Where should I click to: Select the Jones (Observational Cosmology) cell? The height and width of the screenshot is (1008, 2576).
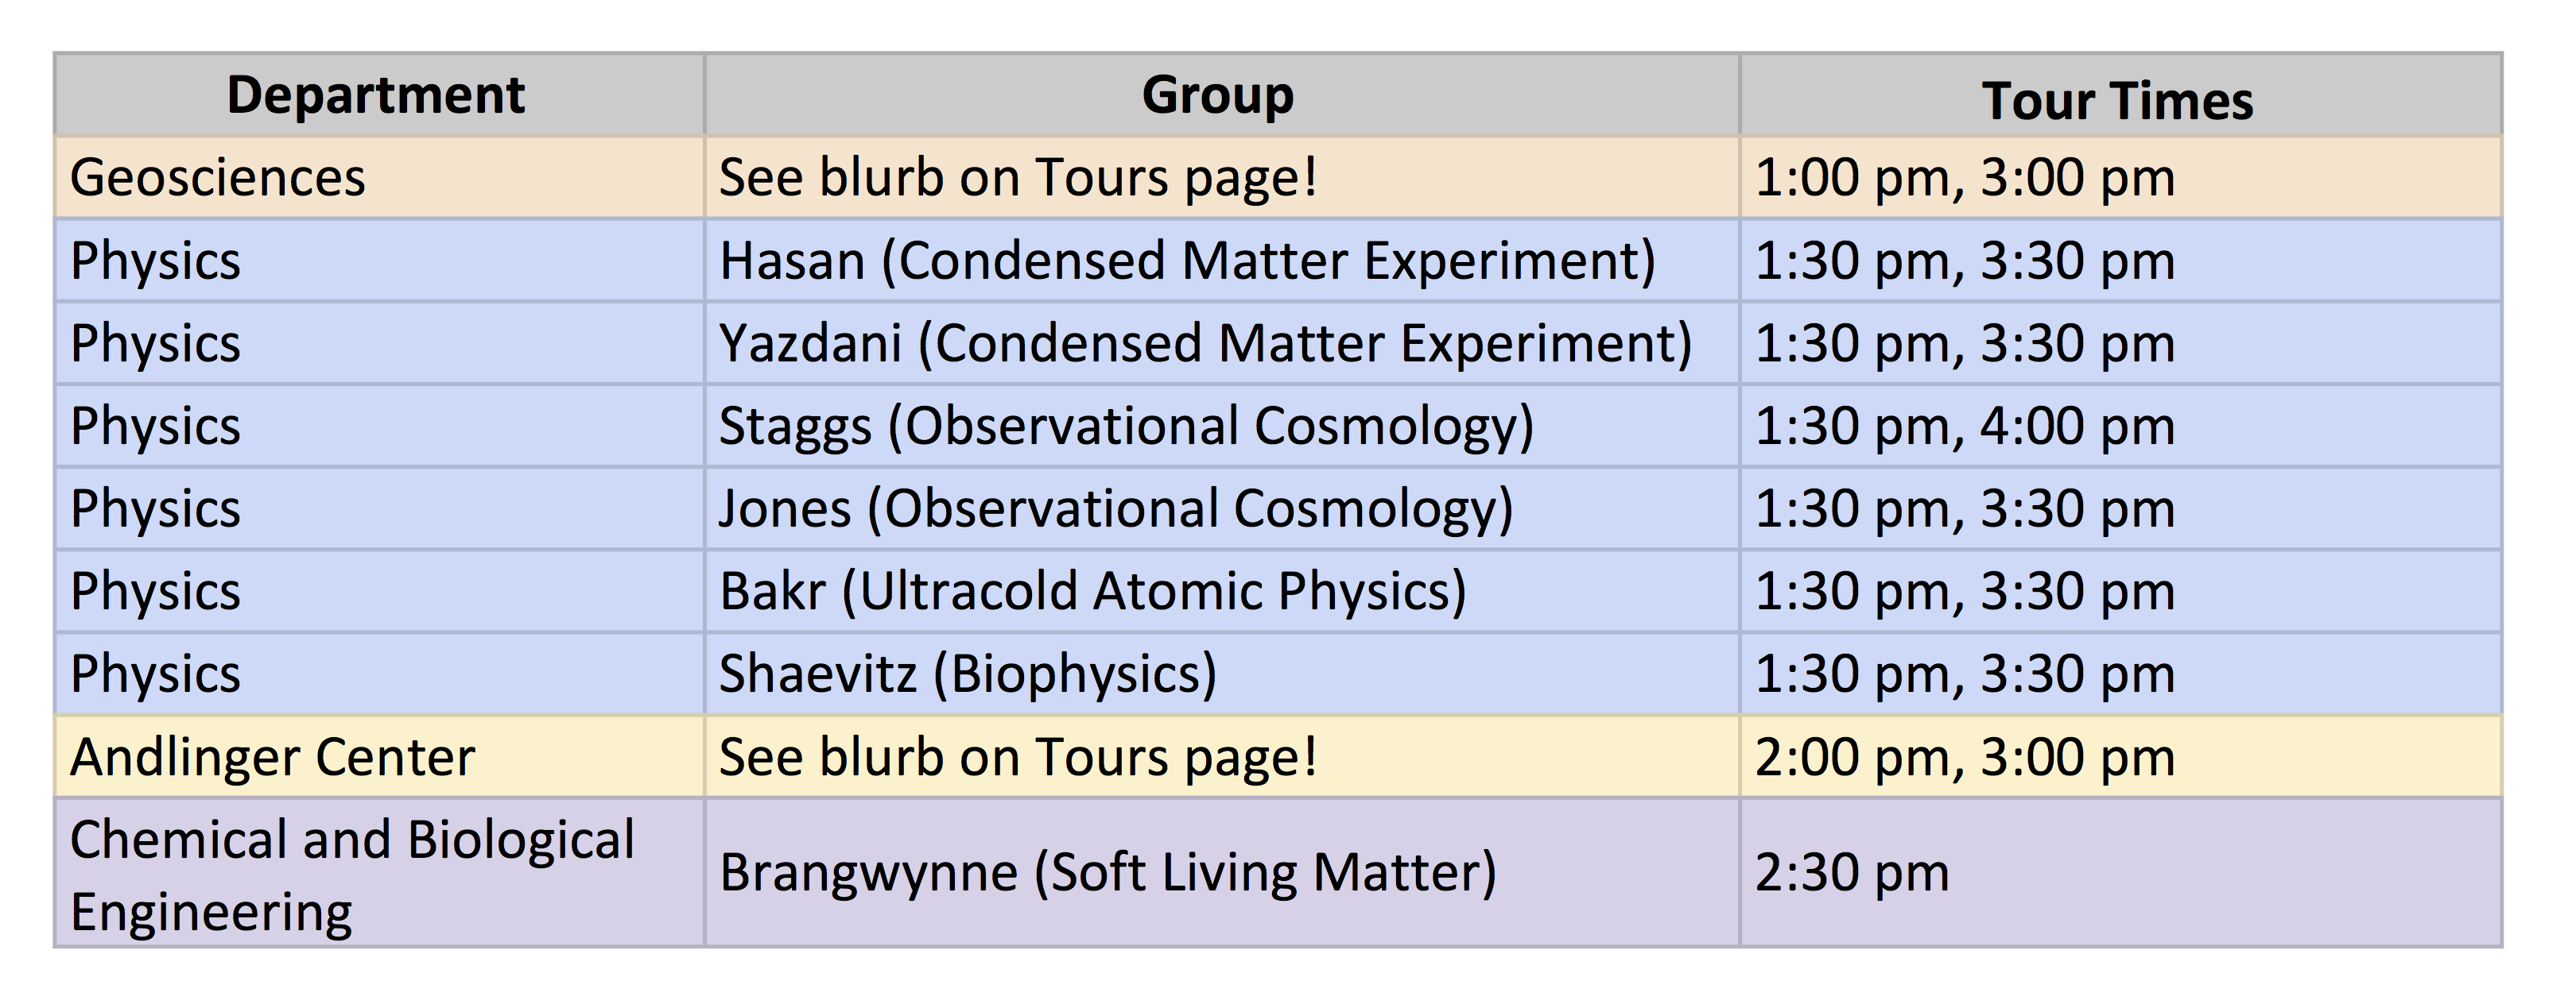tap(1116, 508)
